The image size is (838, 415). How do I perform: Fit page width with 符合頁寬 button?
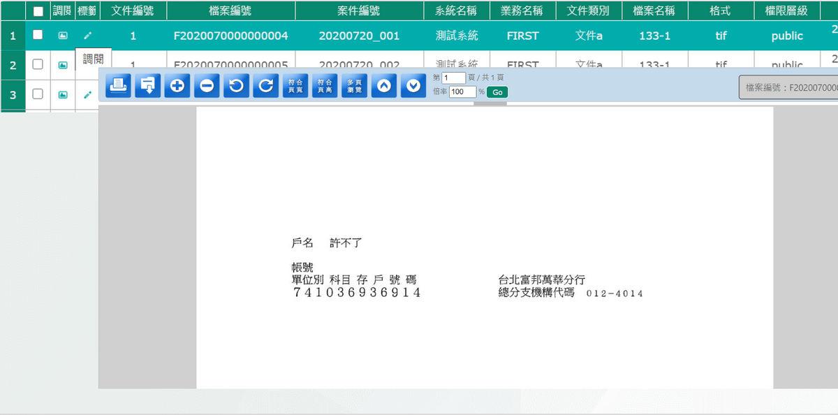point(295,85)
